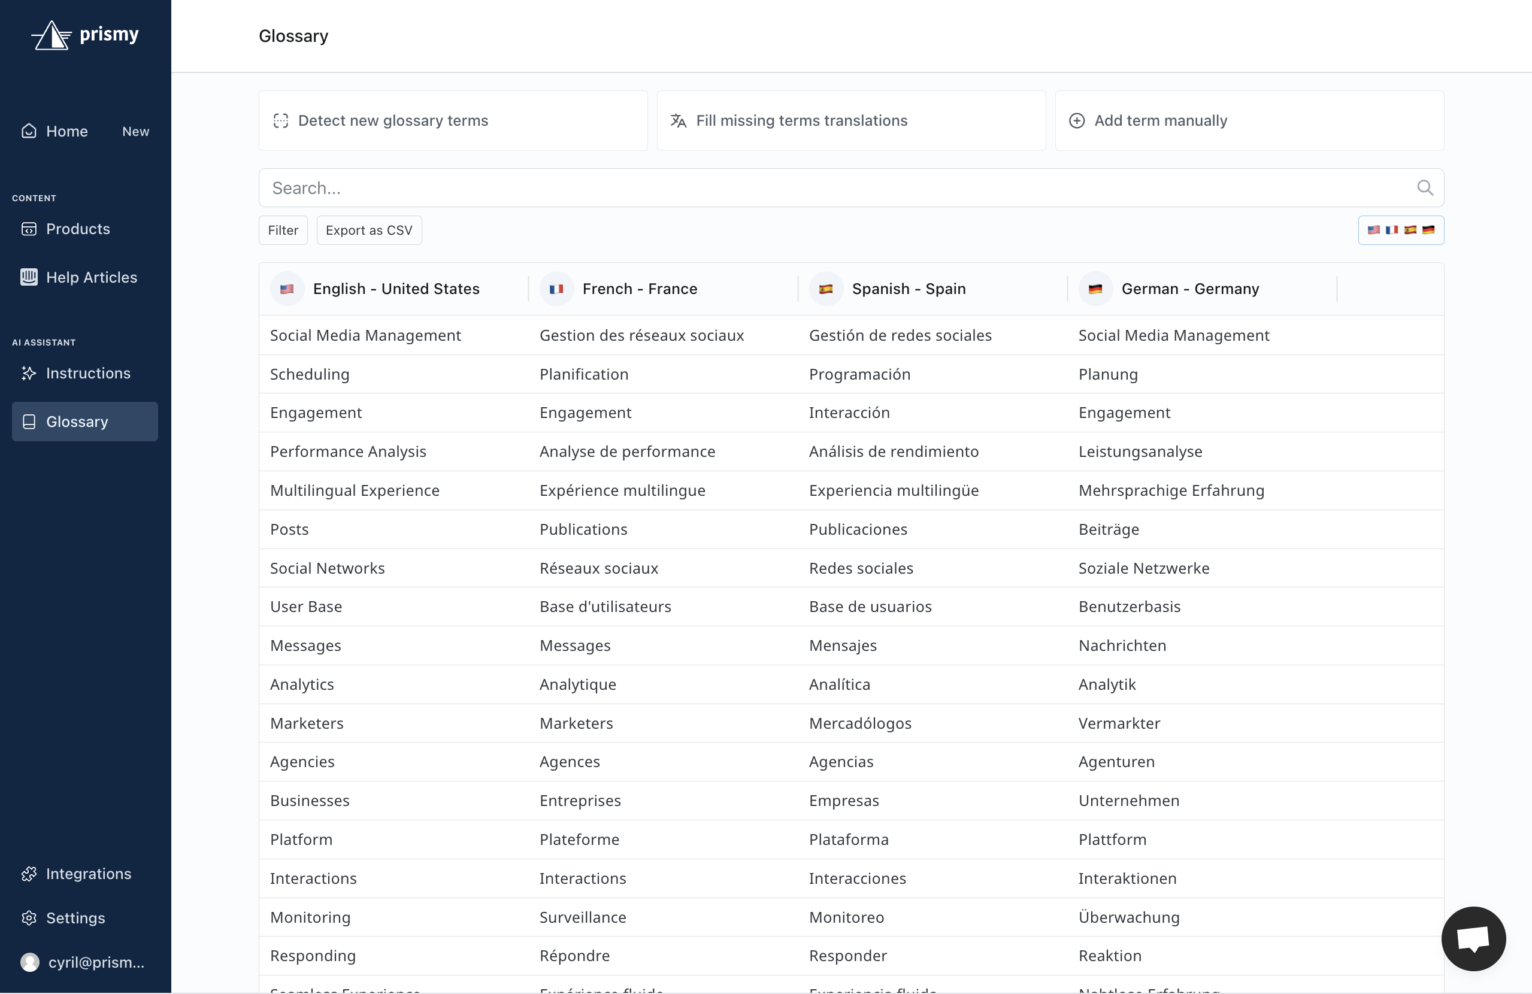Toggle the Spanish flag column visibility
Screen dimensions: 1532x994
tap(1411, 230)
